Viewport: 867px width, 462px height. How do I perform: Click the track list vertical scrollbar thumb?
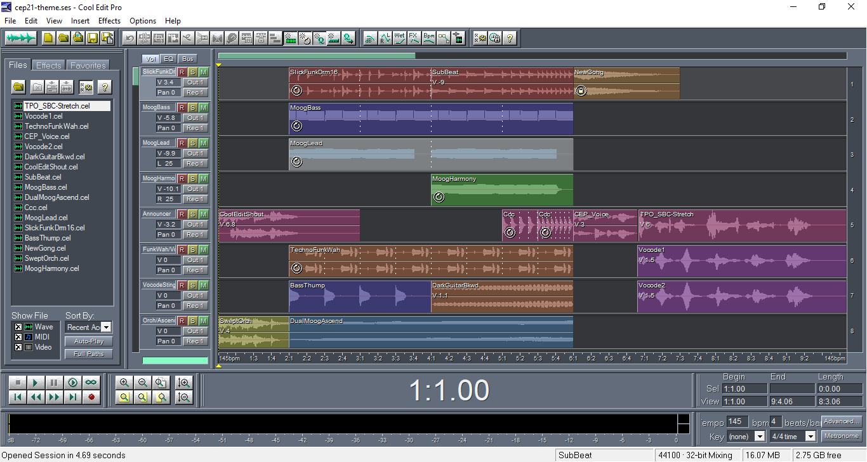coord(135,76)
